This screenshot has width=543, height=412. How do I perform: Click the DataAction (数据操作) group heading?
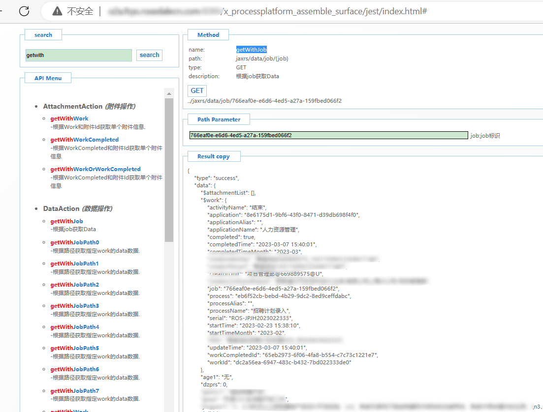(x=78, y=208)
